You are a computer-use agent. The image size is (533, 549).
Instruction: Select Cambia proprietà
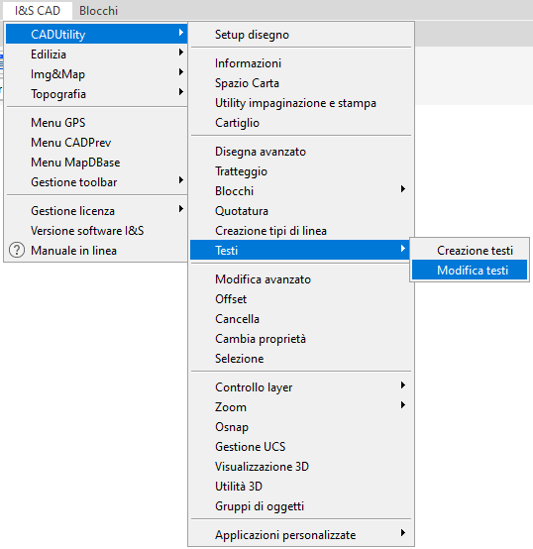tap(301, 339)
